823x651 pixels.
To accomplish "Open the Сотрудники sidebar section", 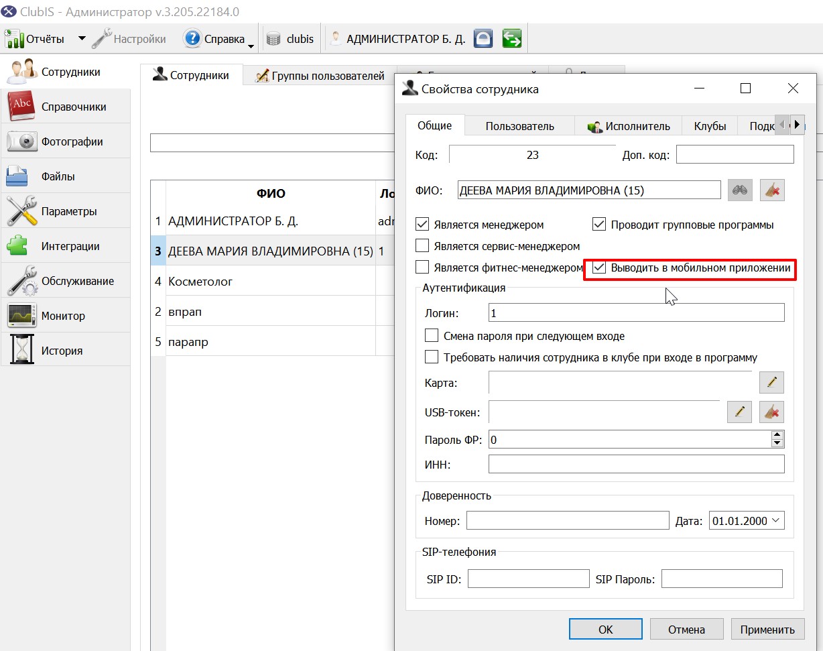I will click(x=65, y=72).
